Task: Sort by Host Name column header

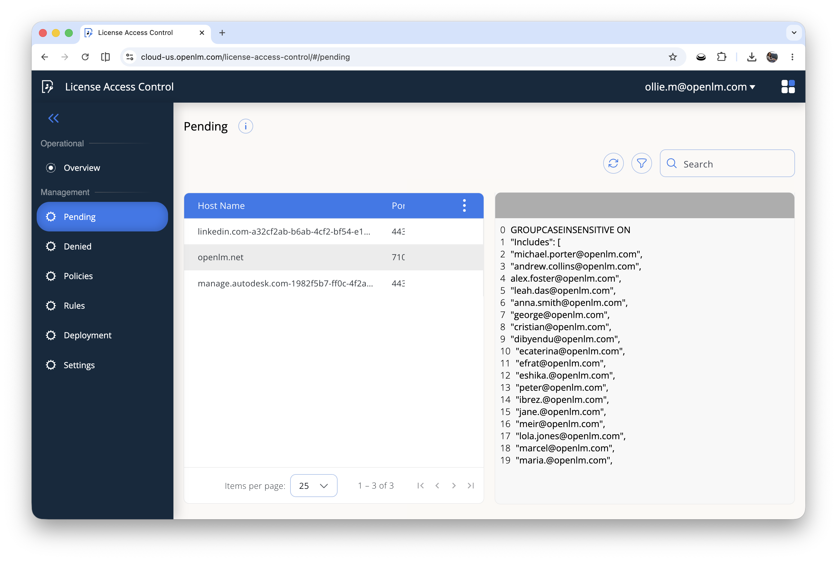Action: pyautogui.click(x=221, y=206)
